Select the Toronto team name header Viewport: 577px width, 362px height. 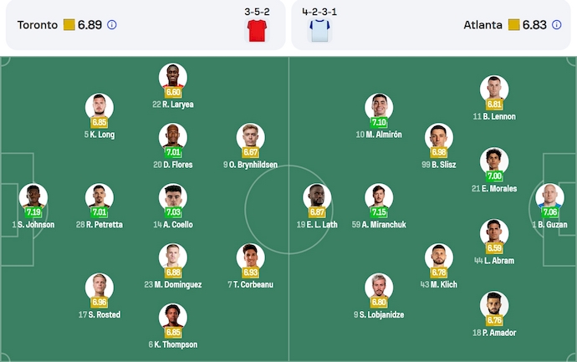point(38,25)
